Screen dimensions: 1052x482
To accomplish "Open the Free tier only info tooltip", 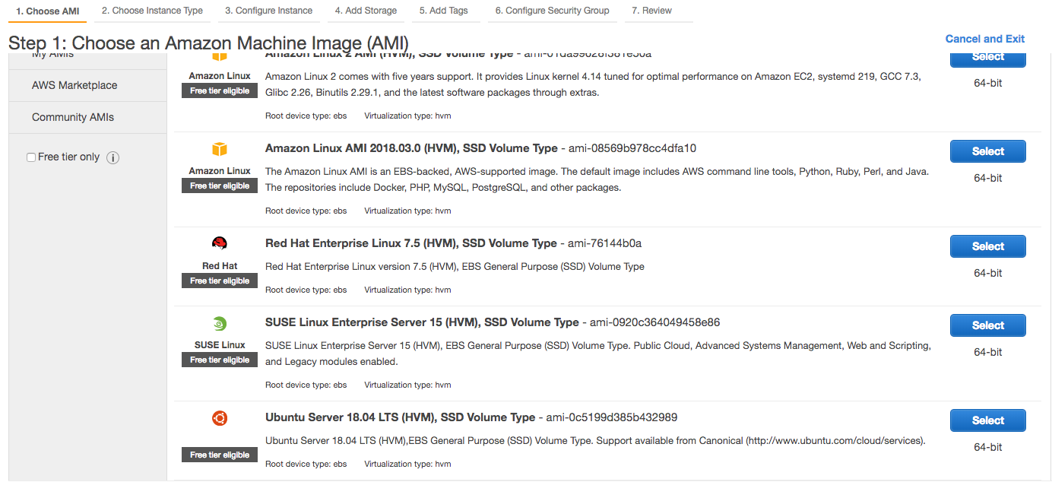I will coord(112,157).
